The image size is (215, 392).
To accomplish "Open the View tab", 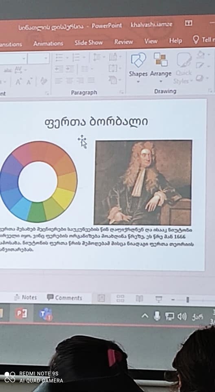I will point(151,41).
